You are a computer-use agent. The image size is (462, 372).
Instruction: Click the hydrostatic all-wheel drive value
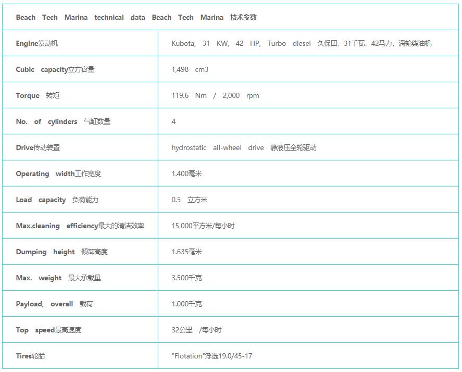pyautogui.click(x=244, y=147)
